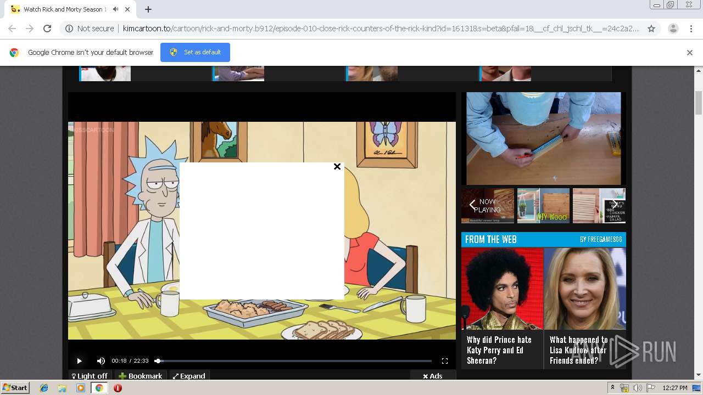Enter fullscreen mode on video player
The image size is (703, 395).
(x=445, y=361)
